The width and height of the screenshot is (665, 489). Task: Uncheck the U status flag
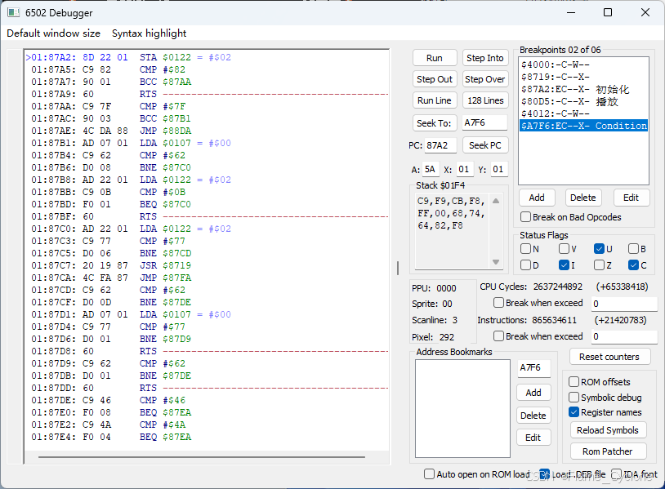pos(599,248)
